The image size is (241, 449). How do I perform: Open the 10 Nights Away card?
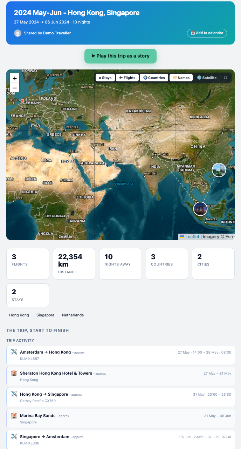(120, 264)
